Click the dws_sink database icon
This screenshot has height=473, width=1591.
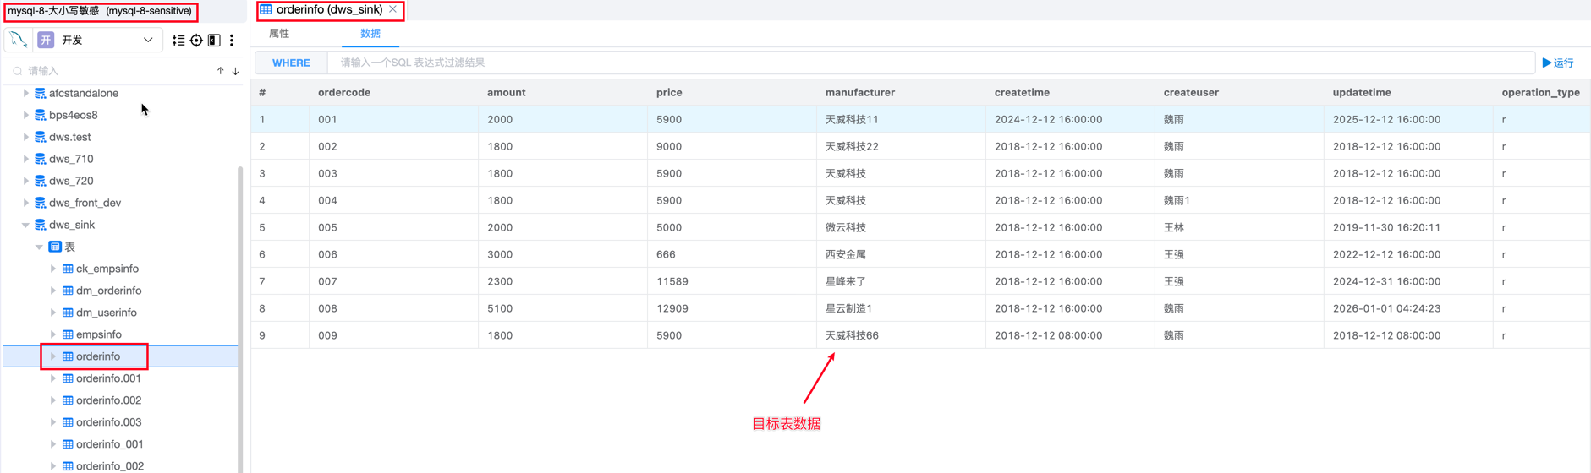(x=40, y=225)
